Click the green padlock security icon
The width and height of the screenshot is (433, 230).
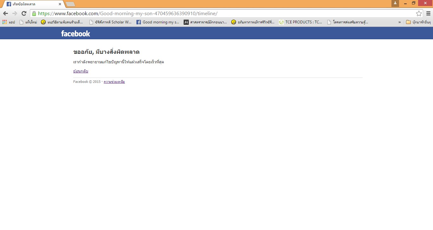(34, 13)
